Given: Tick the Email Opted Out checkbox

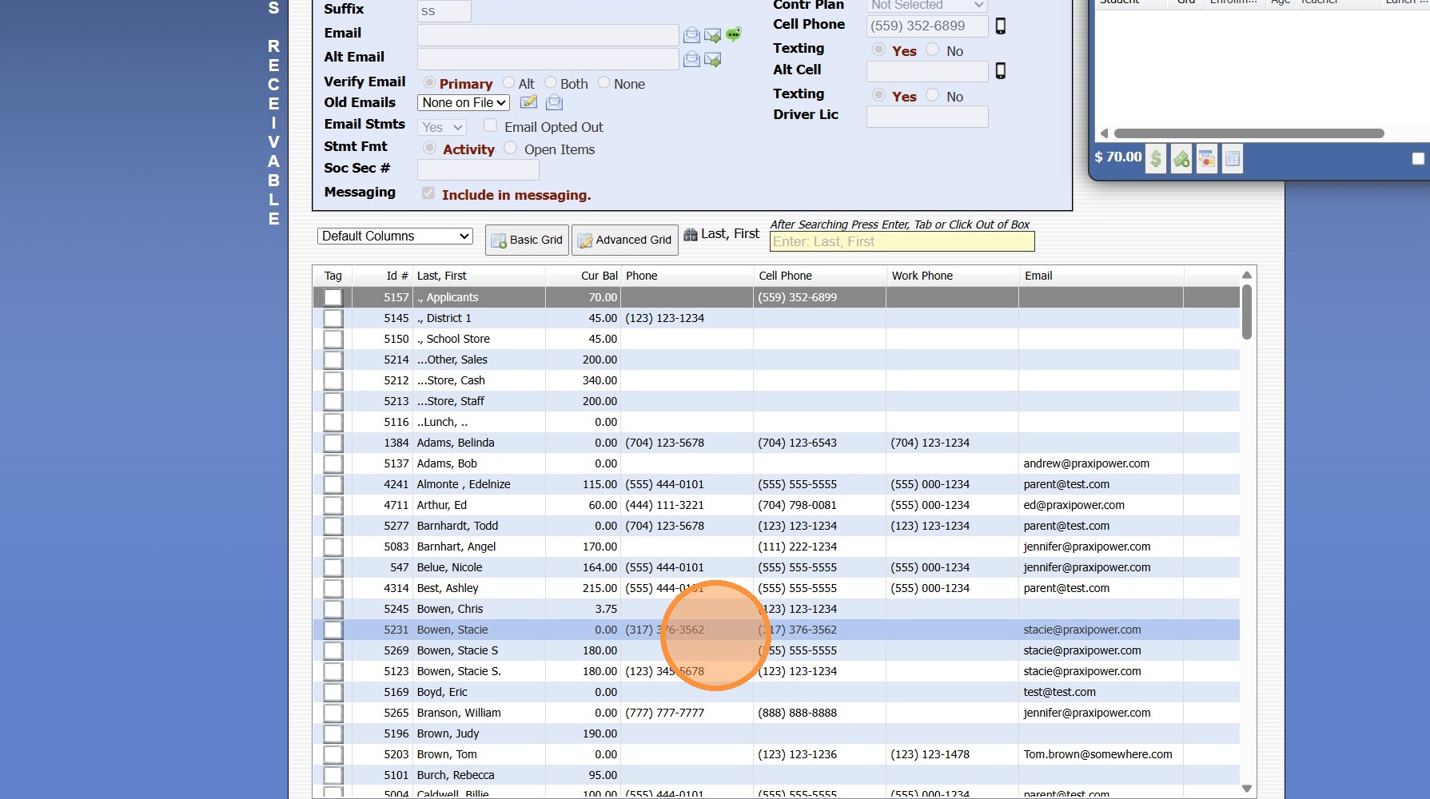Looking at the screenshot, I should [491, 126].
